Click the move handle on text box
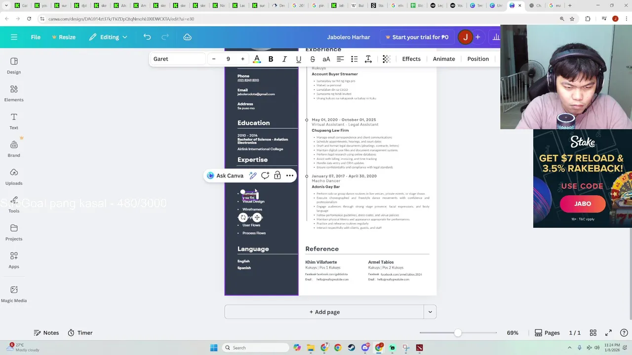 point(257,217)
